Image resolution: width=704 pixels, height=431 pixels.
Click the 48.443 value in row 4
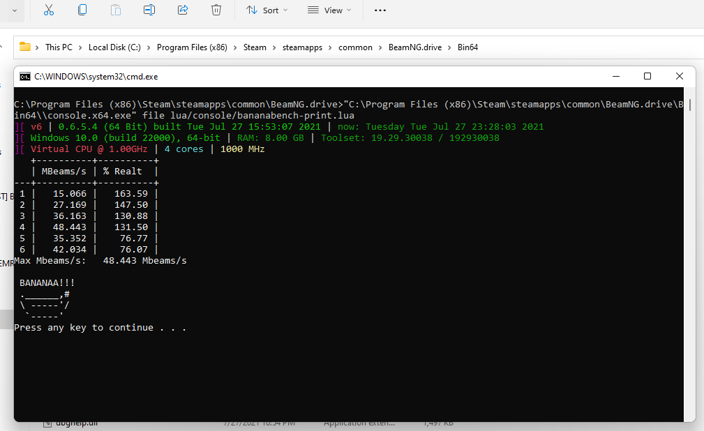70,227
